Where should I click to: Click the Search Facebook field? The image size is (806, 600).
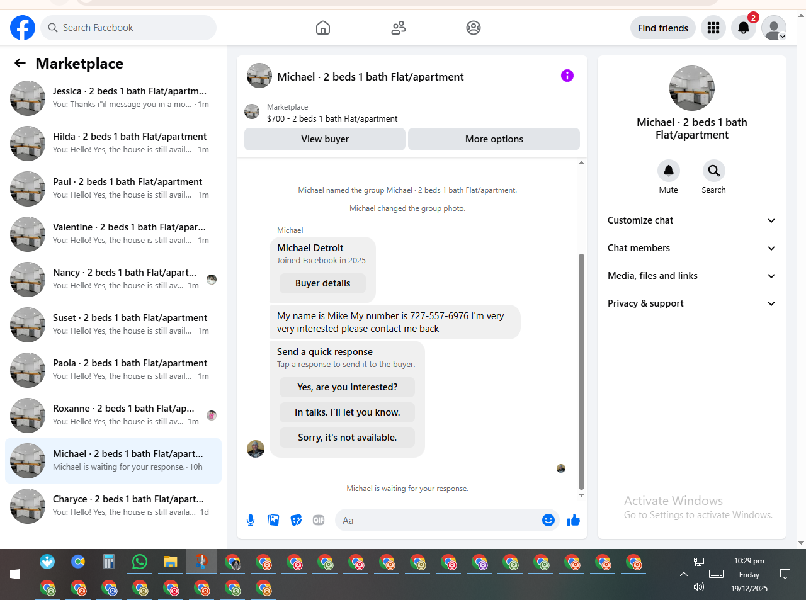tap(128, 28)
